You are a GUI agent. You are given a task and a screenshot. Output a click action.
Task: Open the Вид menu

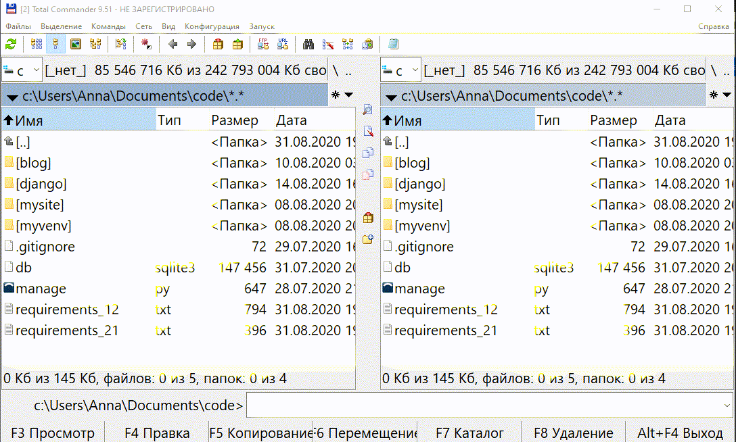click(x=168, y=27)
